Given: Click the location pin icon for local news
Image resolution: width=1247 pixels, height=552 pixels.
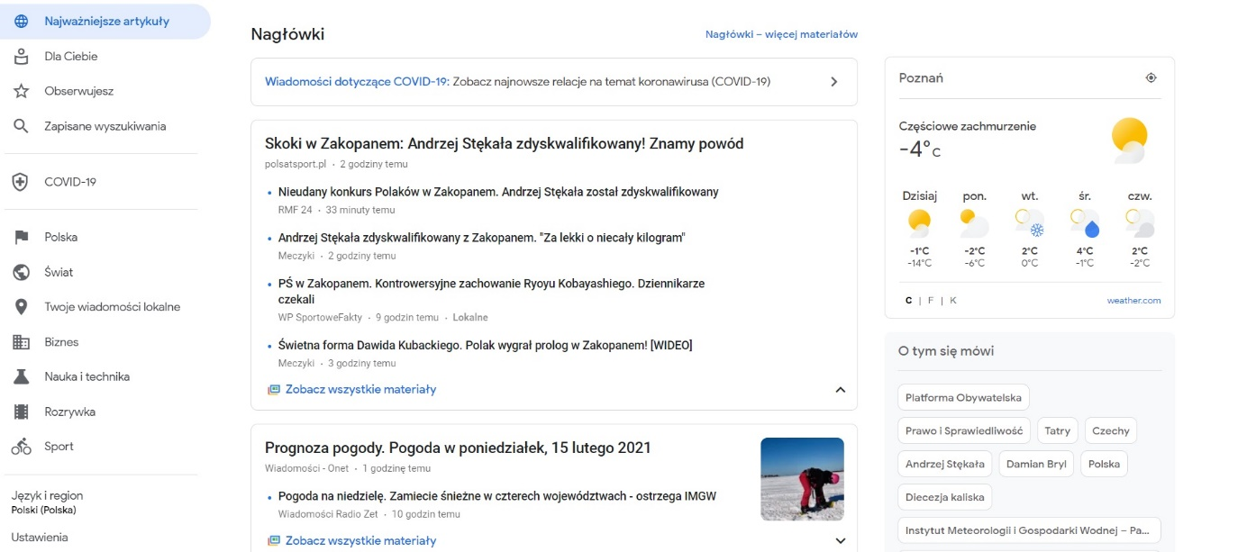Looking at the screenshot, I should (21, 307).
